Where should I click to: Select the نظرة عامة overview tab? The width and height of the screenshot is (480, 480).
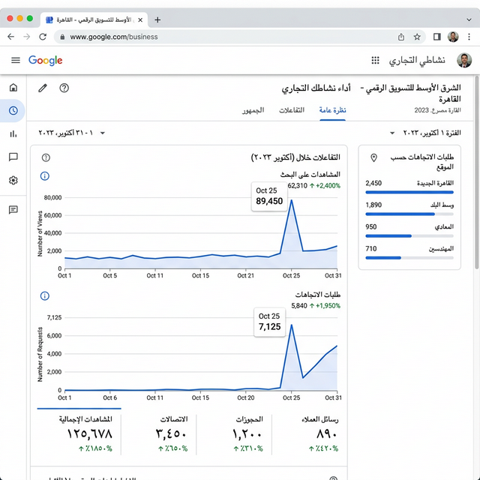(x=332, y=110)
